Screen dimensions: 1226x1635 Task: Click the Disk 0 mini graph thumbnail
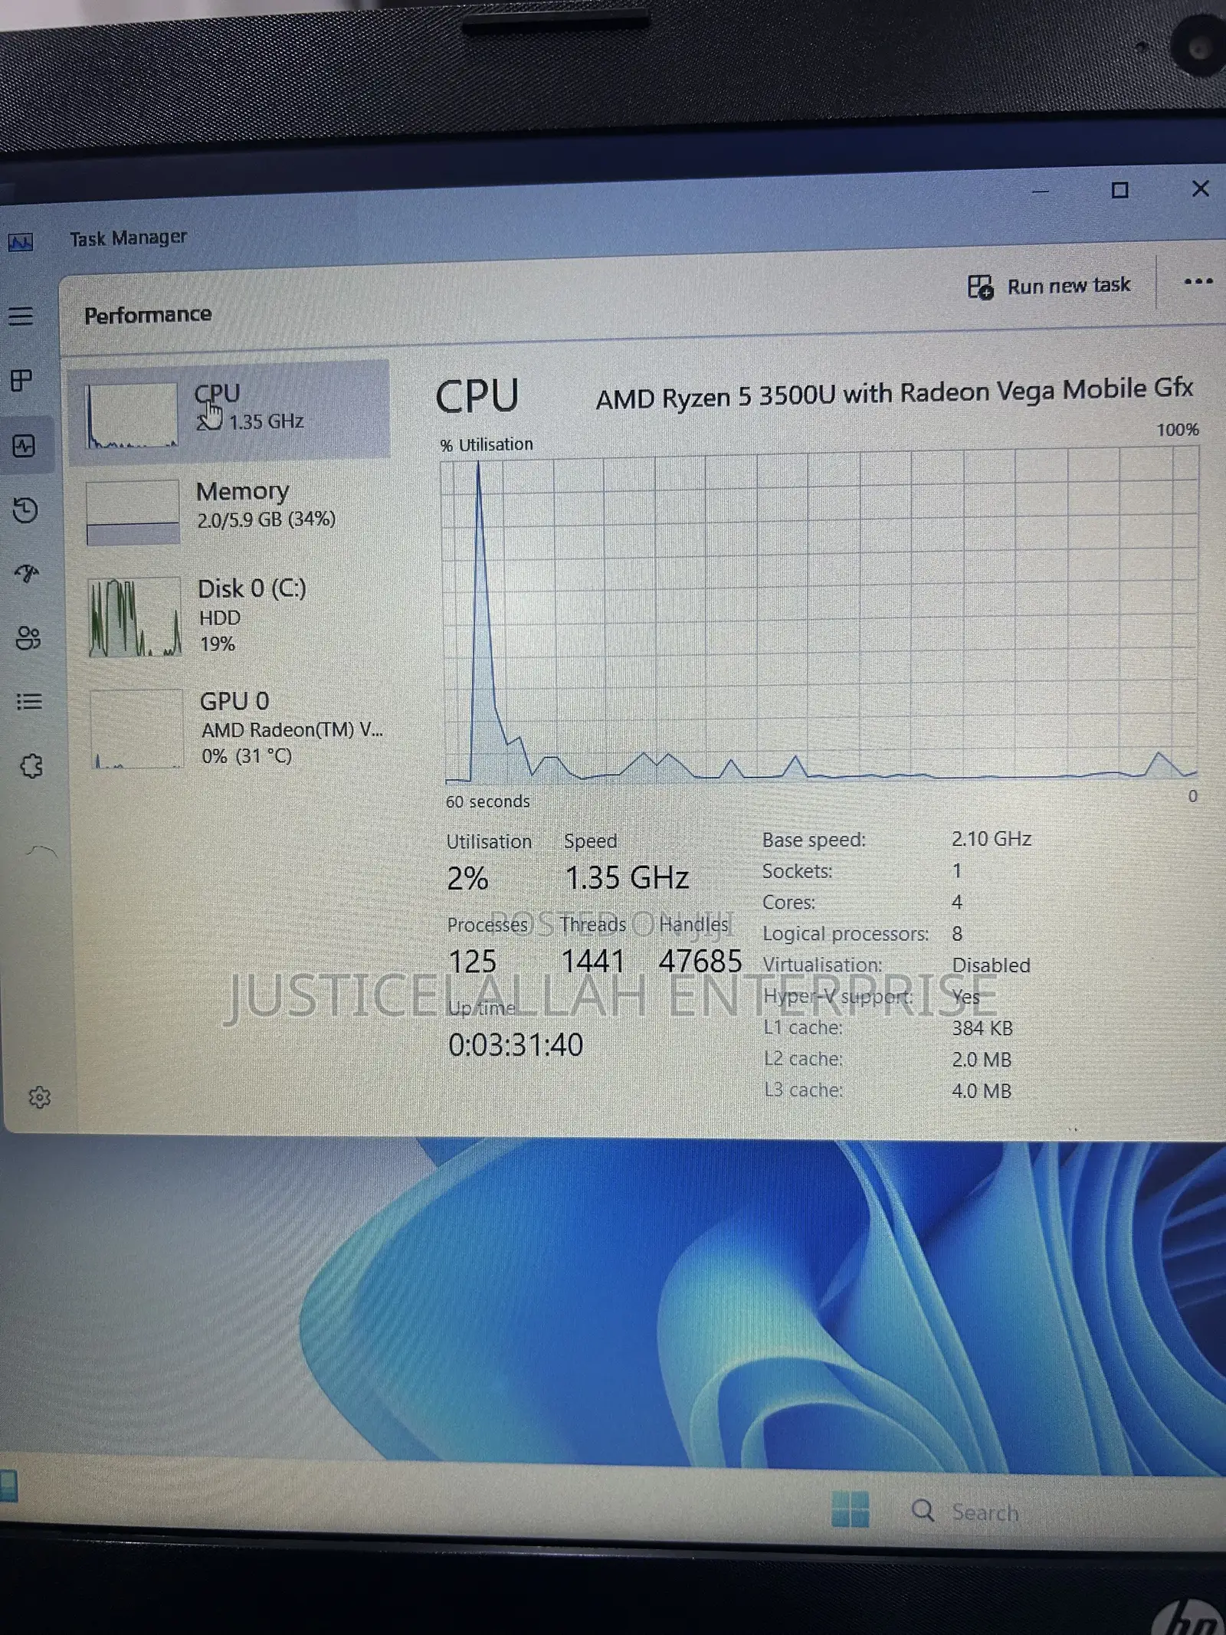pos(135,617)
